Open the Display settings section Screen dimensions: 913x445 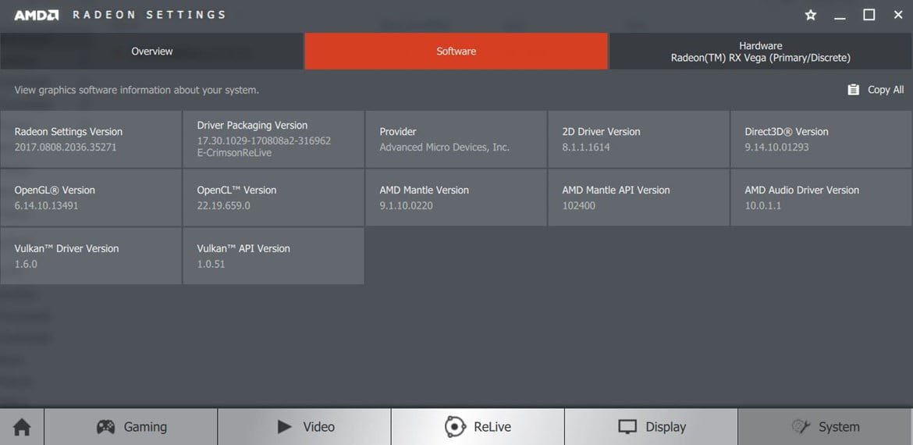pos(651,427)
